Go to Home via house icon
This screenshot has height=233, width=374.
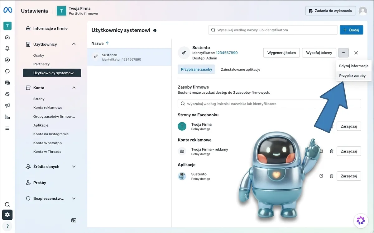(7, 37)
